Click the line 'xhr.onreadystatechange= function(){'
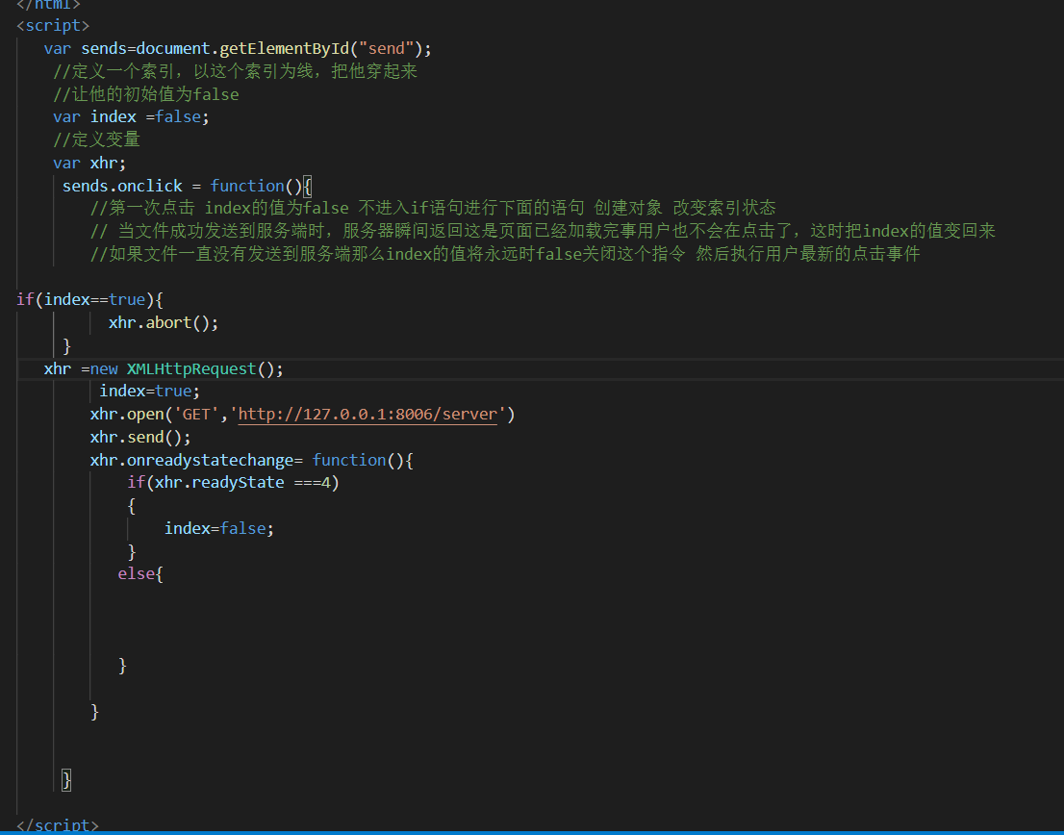 click(252, 461)
